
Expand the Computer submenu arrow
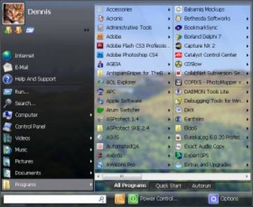tap(91, 115)
